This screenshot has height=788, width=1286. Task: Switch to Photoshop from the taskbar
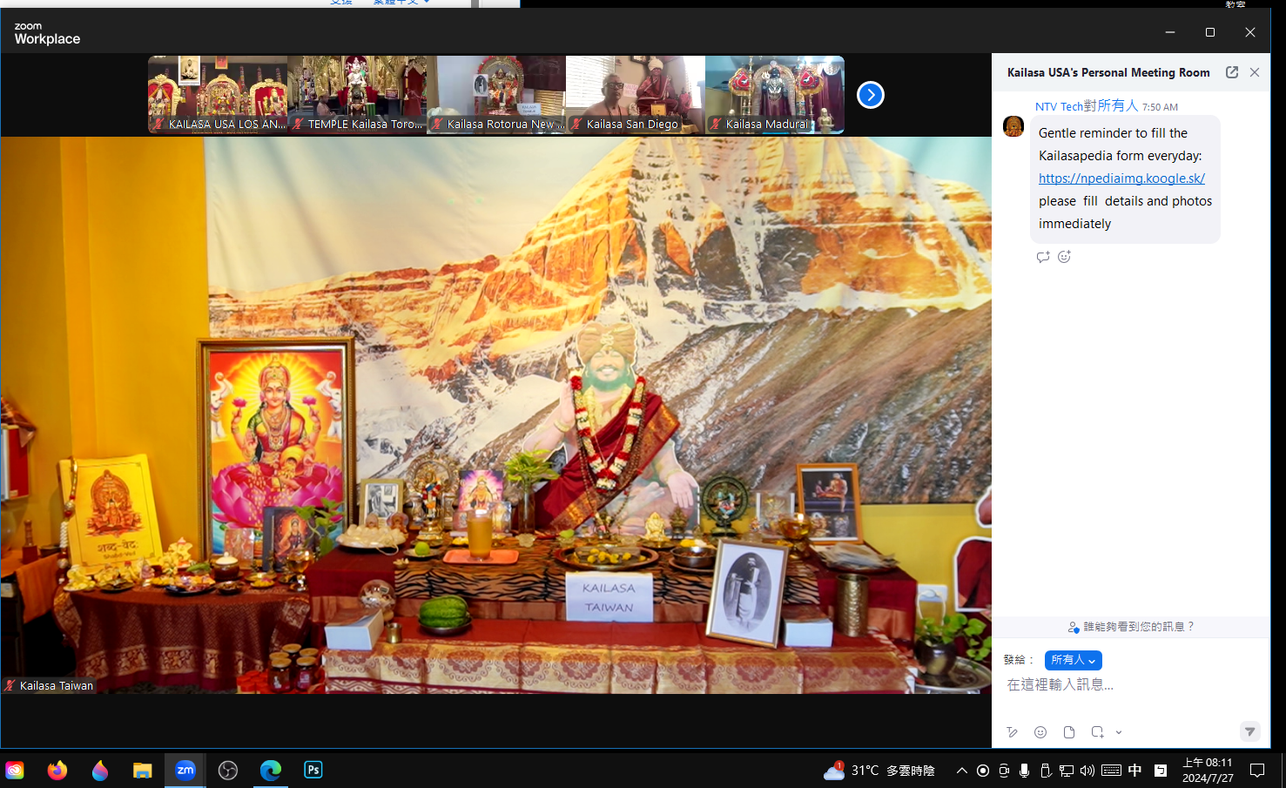(x=313, y=770)
